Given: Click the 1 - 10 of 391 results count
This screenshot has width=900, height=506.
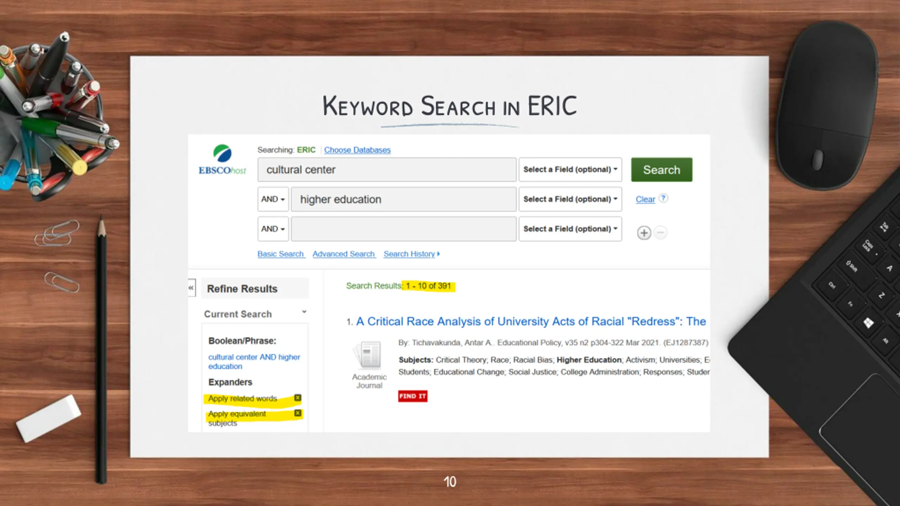Looking at the screenshot, I should 428,286.
